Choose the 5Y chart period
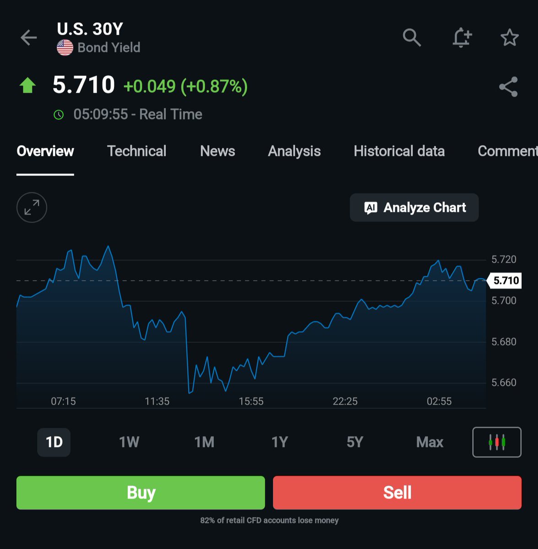 point(355,442)
